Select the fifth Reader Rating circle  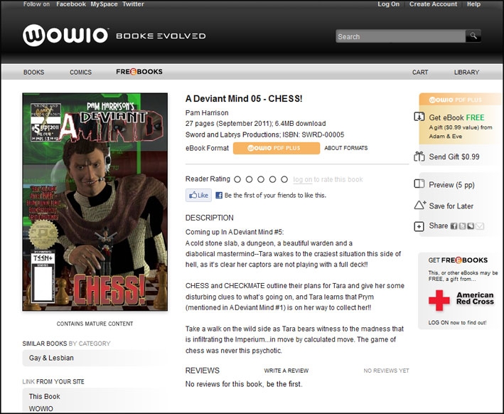coord(284,179)
